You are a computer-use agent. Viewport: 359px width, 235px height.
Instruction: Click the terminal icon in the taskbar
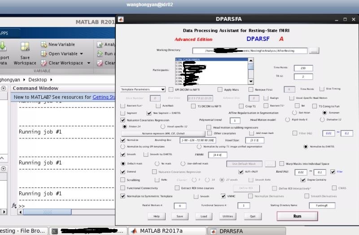(54, 231)
